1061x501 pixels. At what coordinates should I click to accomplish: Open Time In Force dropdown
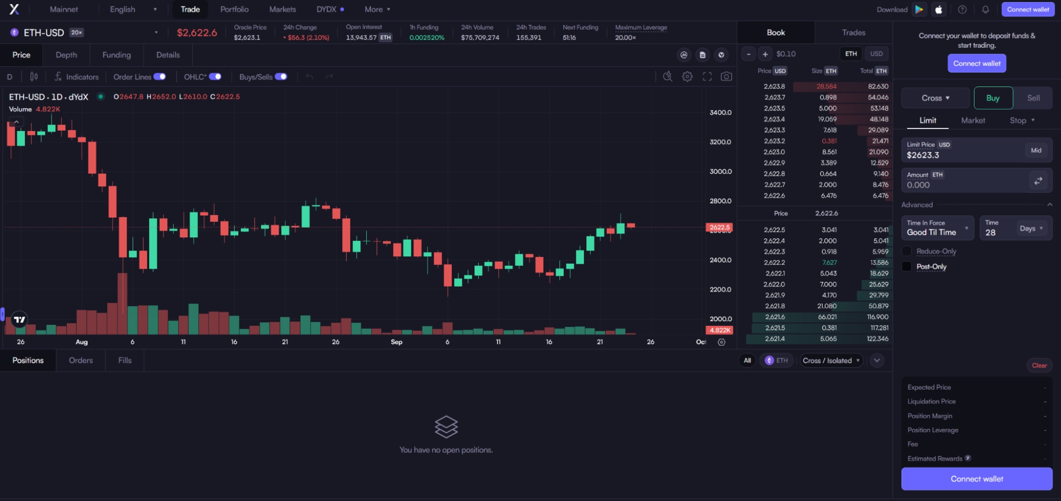pyautogui.click(x=937, y=228)
